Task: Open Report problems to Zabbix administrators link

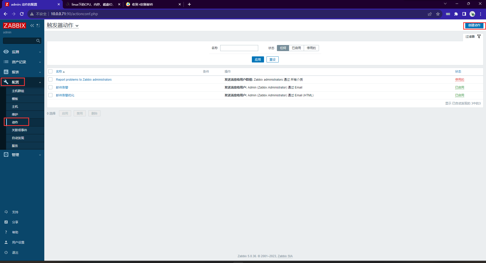Action: [x=84, y=79]
